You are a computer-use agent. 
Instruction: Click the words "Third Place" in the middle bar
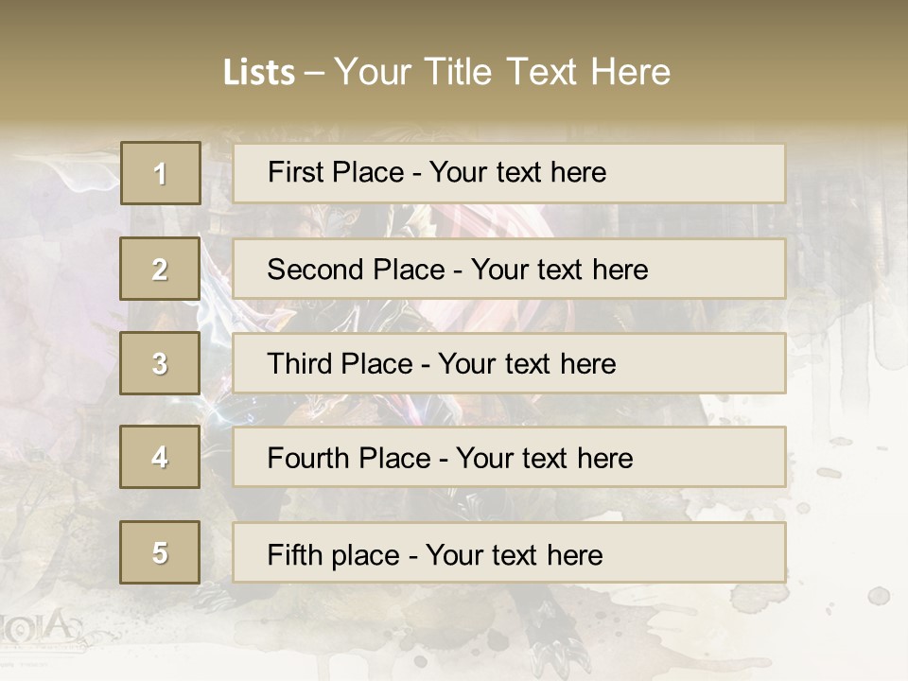340,363
